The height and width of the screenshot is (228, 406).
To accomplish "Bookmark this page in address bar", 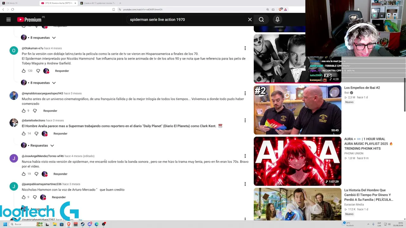I will (114, 9).
